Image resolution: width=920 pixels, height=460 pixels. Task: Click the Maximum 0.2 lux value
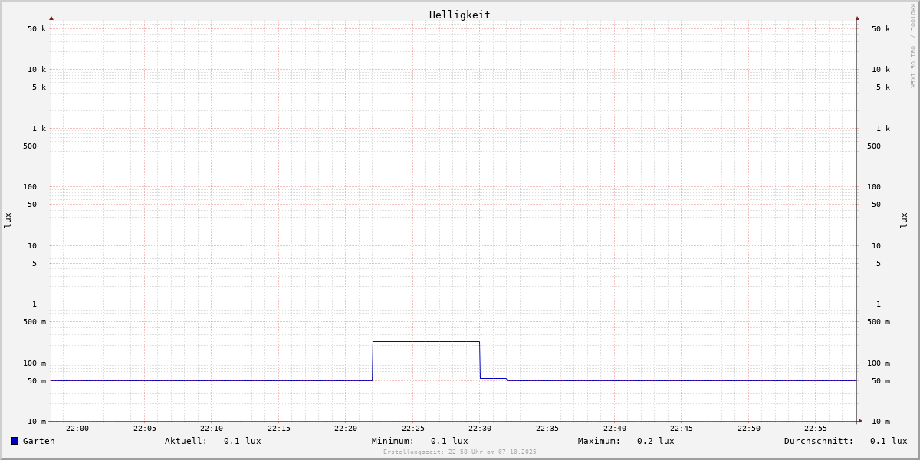click(655, 441)
